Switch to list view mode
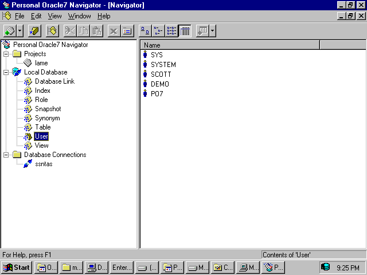367x275 pixels. pos(171,30)
